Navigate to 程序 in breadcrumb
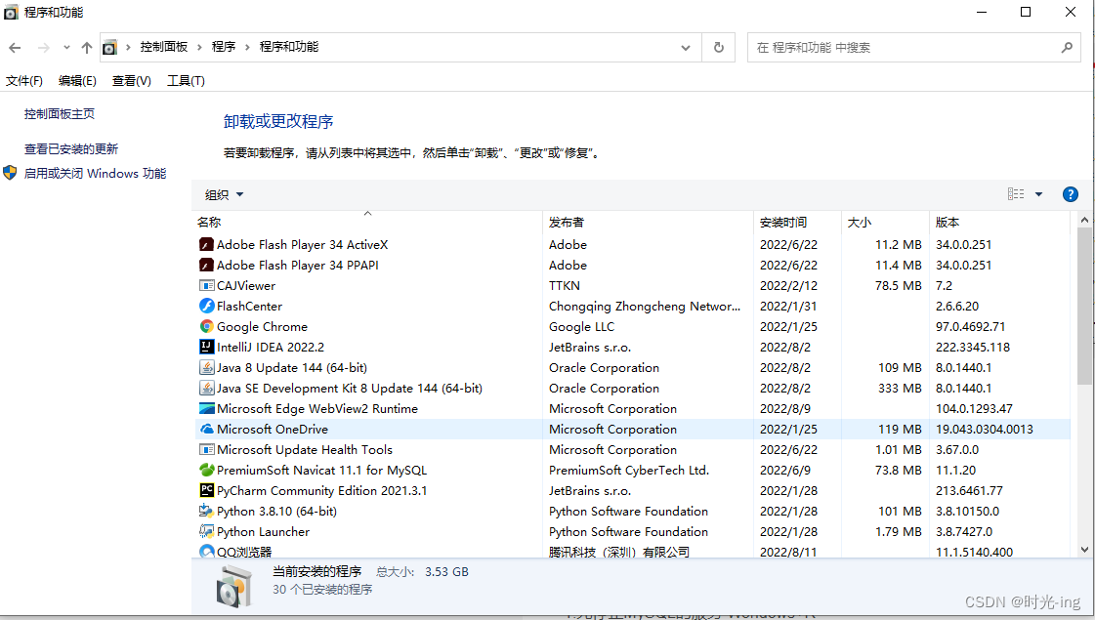 (x=224, y=47)
